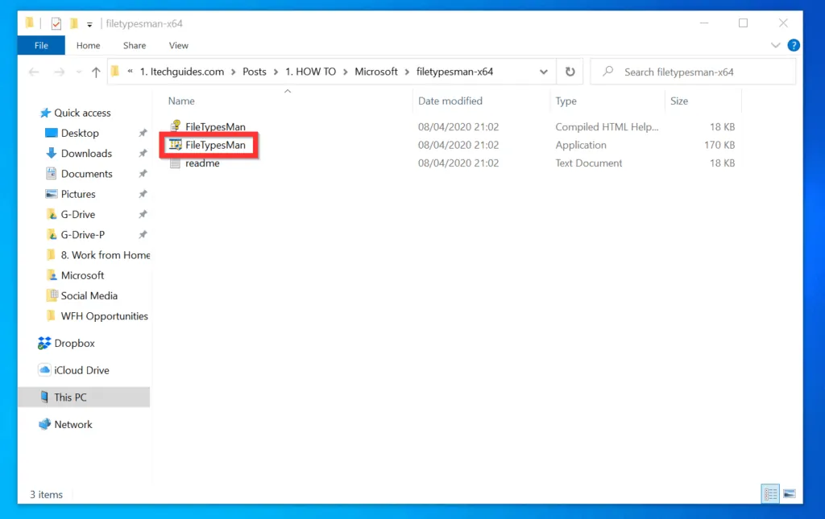Switch to the View ribbon tab
The width and height of the screenshot is (825, 519).
178,46
